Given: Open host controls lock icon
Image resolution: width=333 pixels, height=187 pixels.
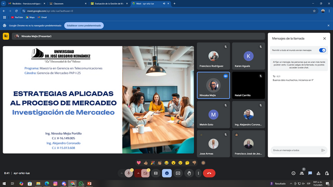Looking at the screenshot, I should [327, 173].
